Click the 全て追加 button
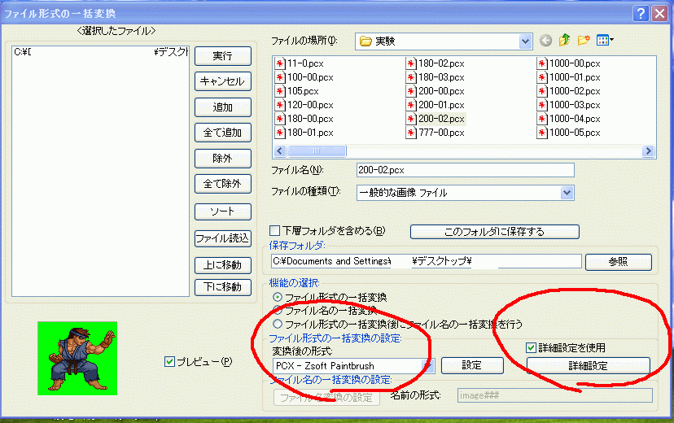 point(222,133)
